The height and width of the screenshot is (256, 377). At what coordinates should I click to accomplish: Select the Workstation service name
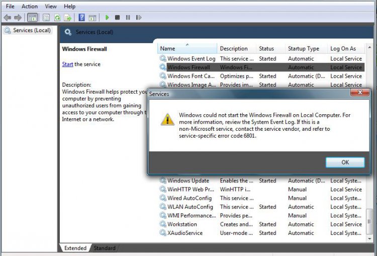(x=182, y=224)
